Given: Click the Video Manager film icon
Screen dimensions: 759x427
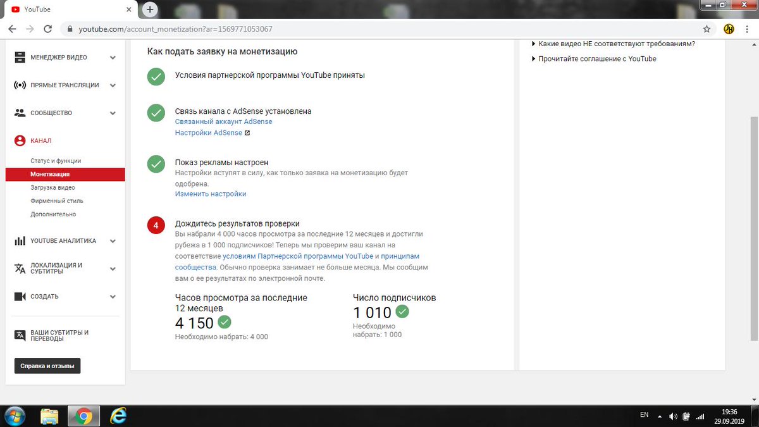Looking at the screenshot, I should (x=20, y=58).
